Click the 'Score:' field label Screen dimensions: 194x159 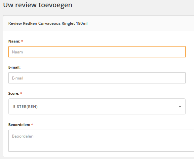14,93
